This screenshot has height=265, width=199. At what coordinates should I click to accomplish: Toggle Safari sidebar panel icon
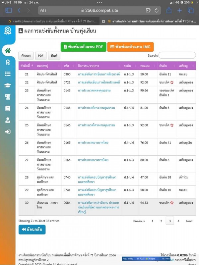9,11
